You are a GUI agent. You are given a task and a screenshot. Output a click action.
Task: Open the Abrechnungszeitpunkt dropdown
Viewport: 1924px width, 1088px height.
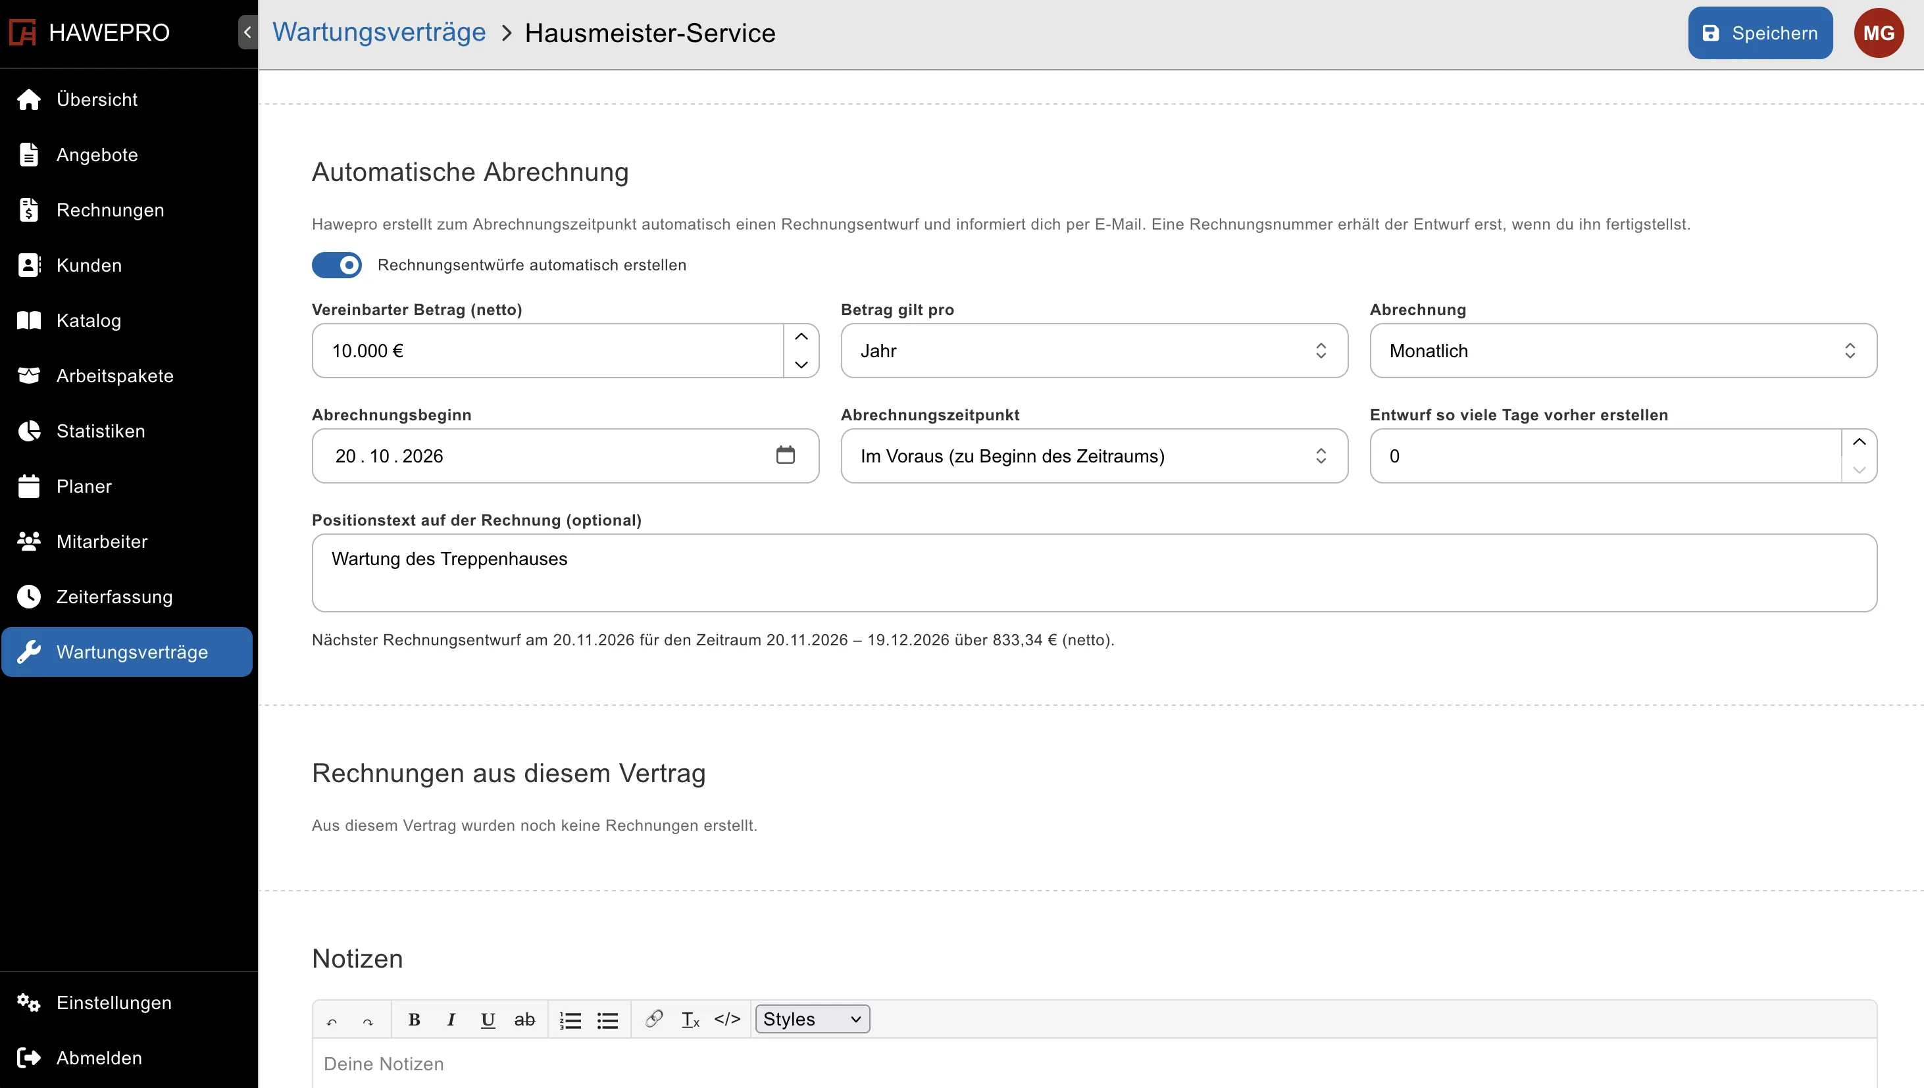(1094, 456)
